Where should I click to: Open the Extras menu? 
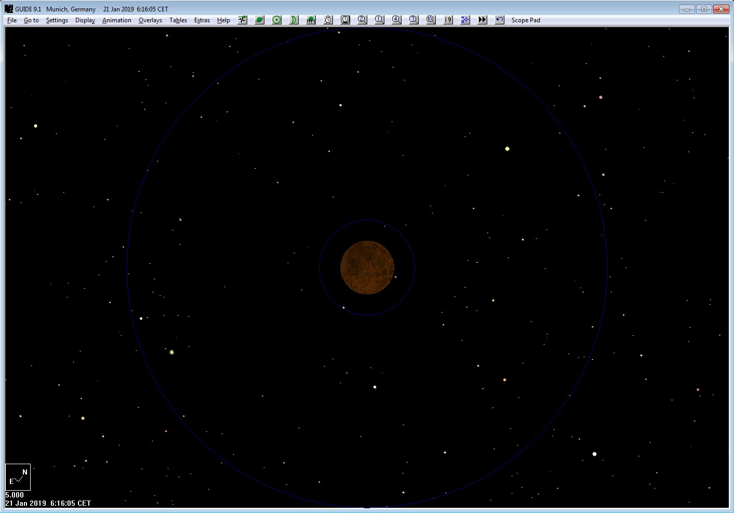202,20
